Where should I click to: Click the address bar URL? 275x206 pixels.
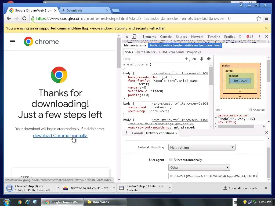133,19
